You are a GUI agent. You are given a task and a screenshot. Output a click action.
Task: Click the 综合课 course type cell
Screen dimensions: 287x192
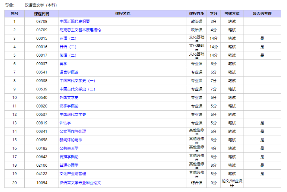click(197, 183)
